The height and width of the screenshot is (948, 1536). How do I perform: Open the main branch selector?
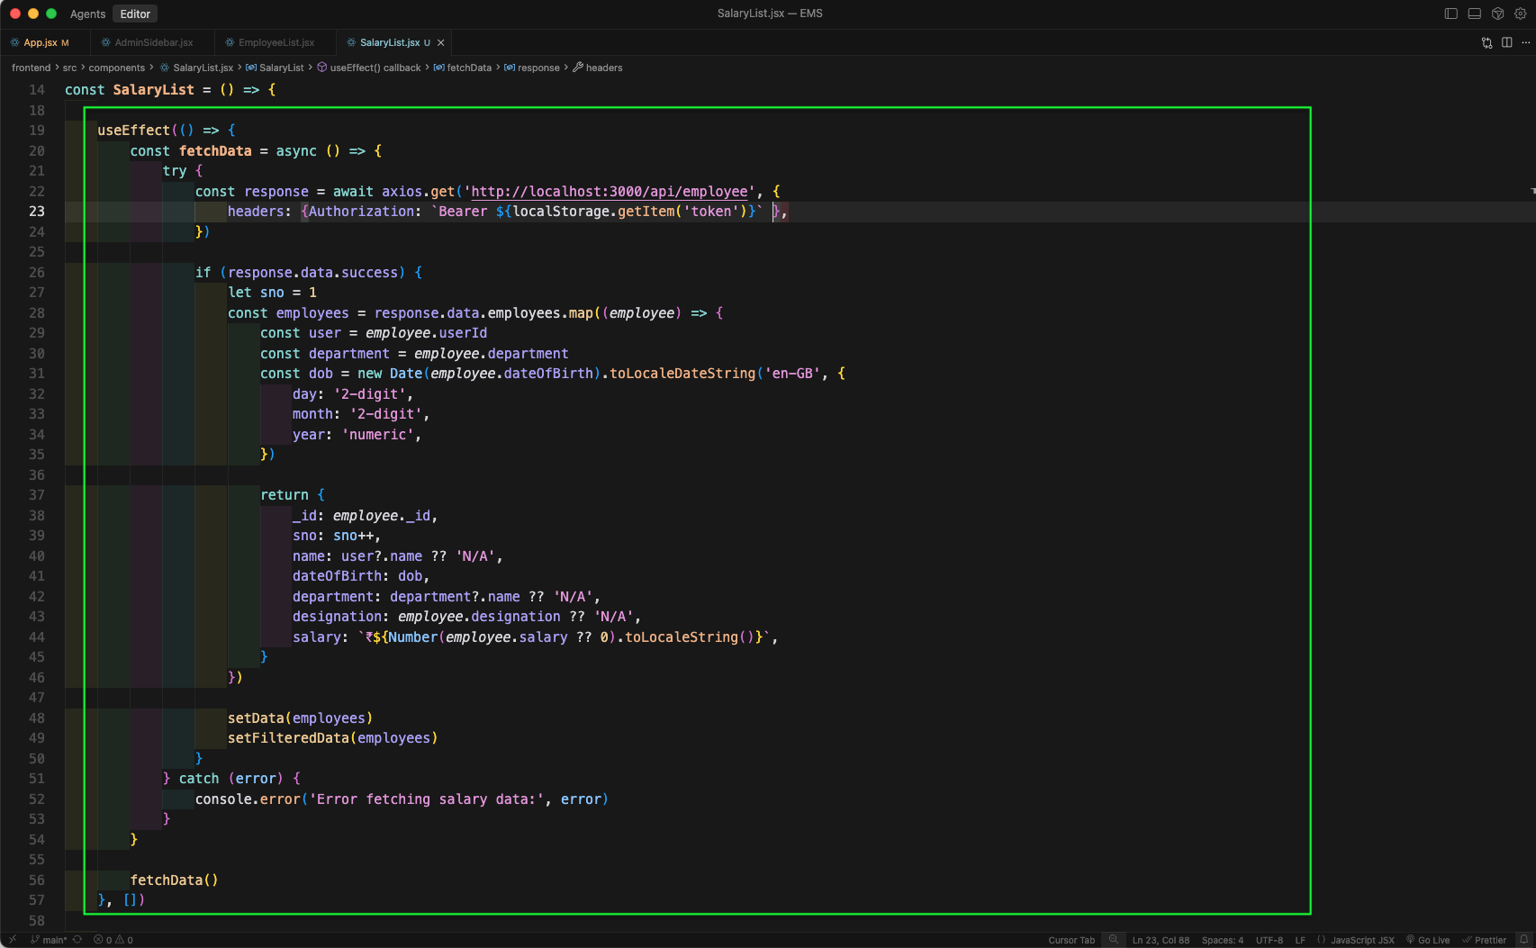point(49,940)
